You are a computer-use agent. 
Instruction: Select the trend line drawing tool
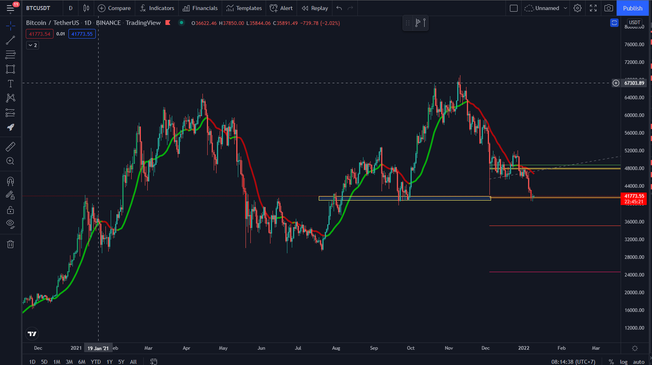coord(10,41)
